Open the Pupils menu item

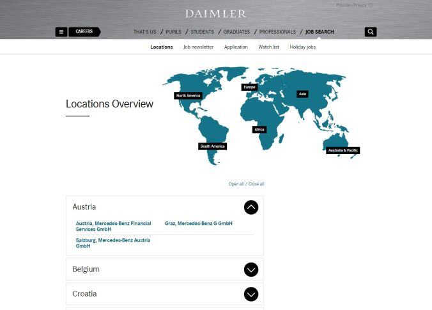pyautogui.click(x=173, y=32)
